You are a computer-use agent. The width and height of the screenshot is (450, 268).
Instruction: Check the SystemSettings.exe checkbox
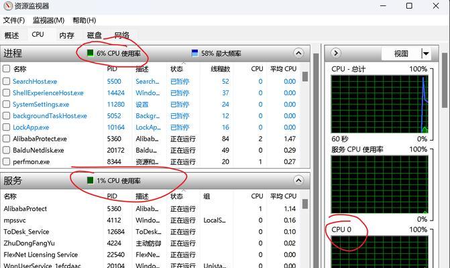[x=6, y=105]
